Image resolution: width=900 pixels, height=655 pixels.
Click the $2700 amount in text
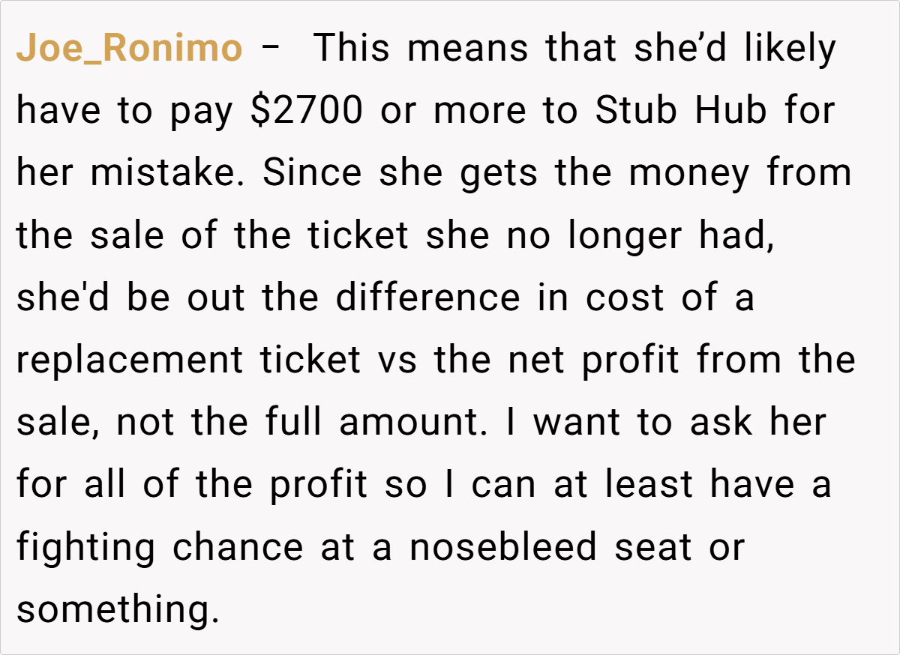pyautogui.click(x=309, y=112)
